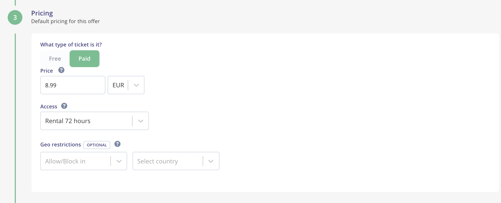Click the EUR currency label
501x203 pixels.
click(118, 85)
